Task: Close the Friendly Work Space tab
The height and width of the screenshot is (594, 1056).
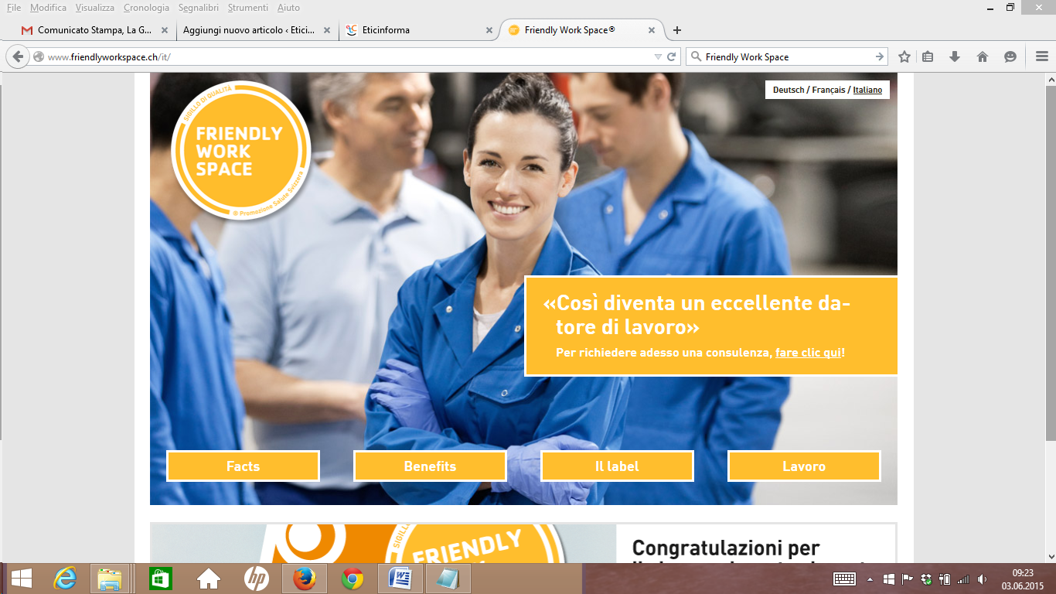Action: (652, 30)
